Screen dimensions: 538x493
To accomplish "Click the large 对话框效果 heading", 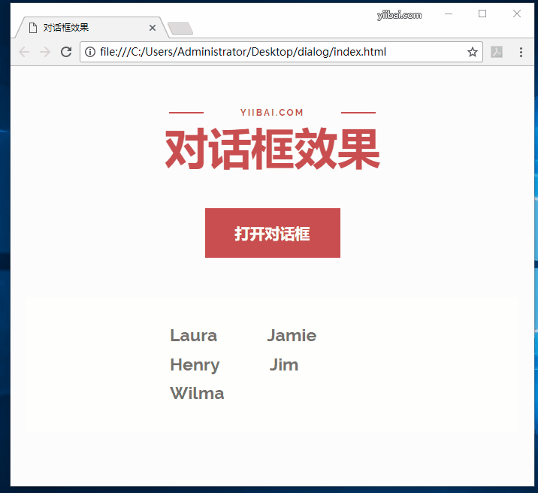I will 272,150.
